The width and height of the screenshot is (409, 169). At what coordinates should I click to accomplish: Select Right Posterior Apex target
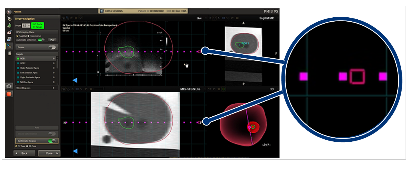pyautogui.click(x=35, y=77)
